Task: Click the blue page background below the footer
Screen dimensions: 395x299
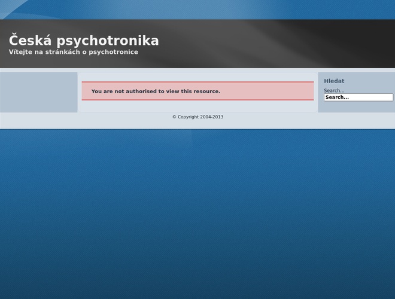Action: coord(197,209)
